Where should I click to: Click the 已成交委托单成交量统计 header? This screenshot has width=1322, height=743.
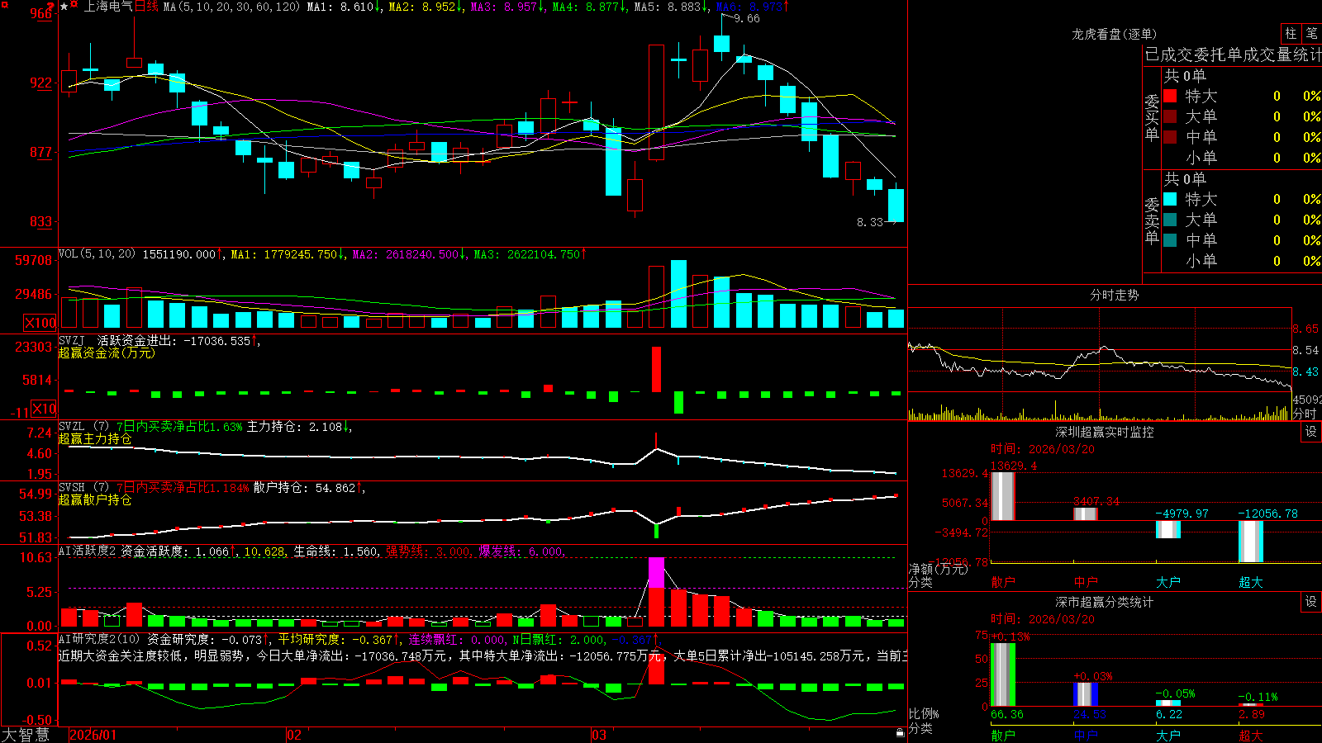1233,54
